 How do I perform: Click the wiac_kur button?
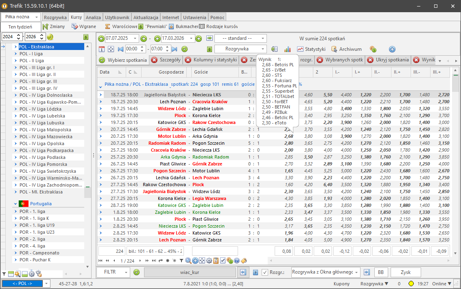click(x=190, y=272)
